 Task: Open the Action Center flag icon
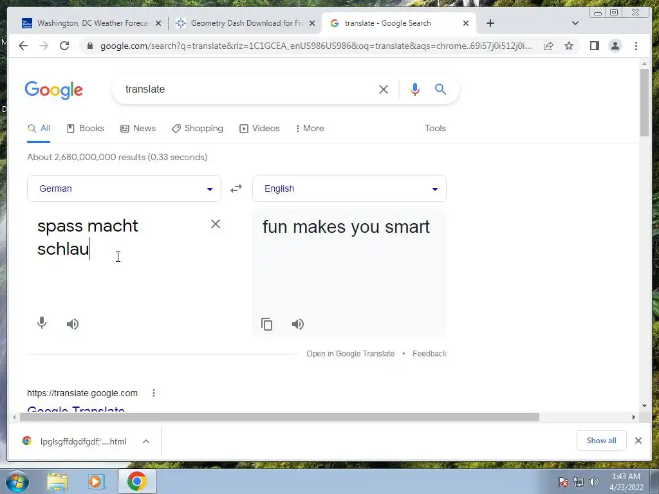(x=562, y=482)
